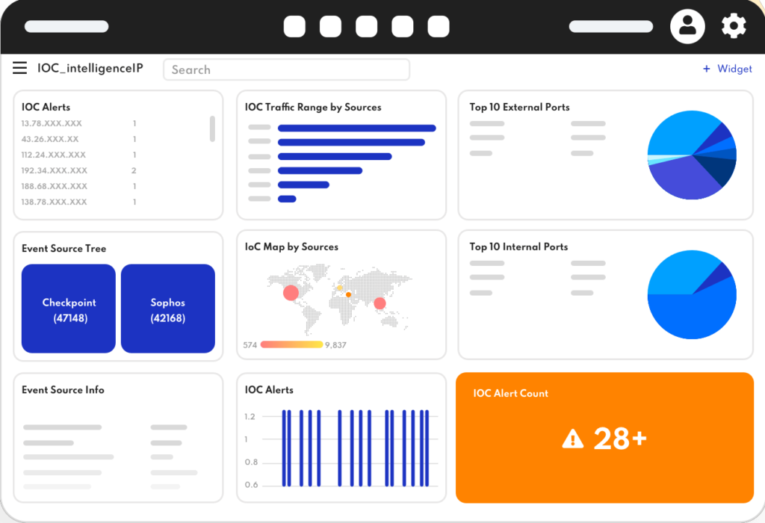
Task: Click the longest bar in IOC Traffic Range
Action: click(356, 128)
